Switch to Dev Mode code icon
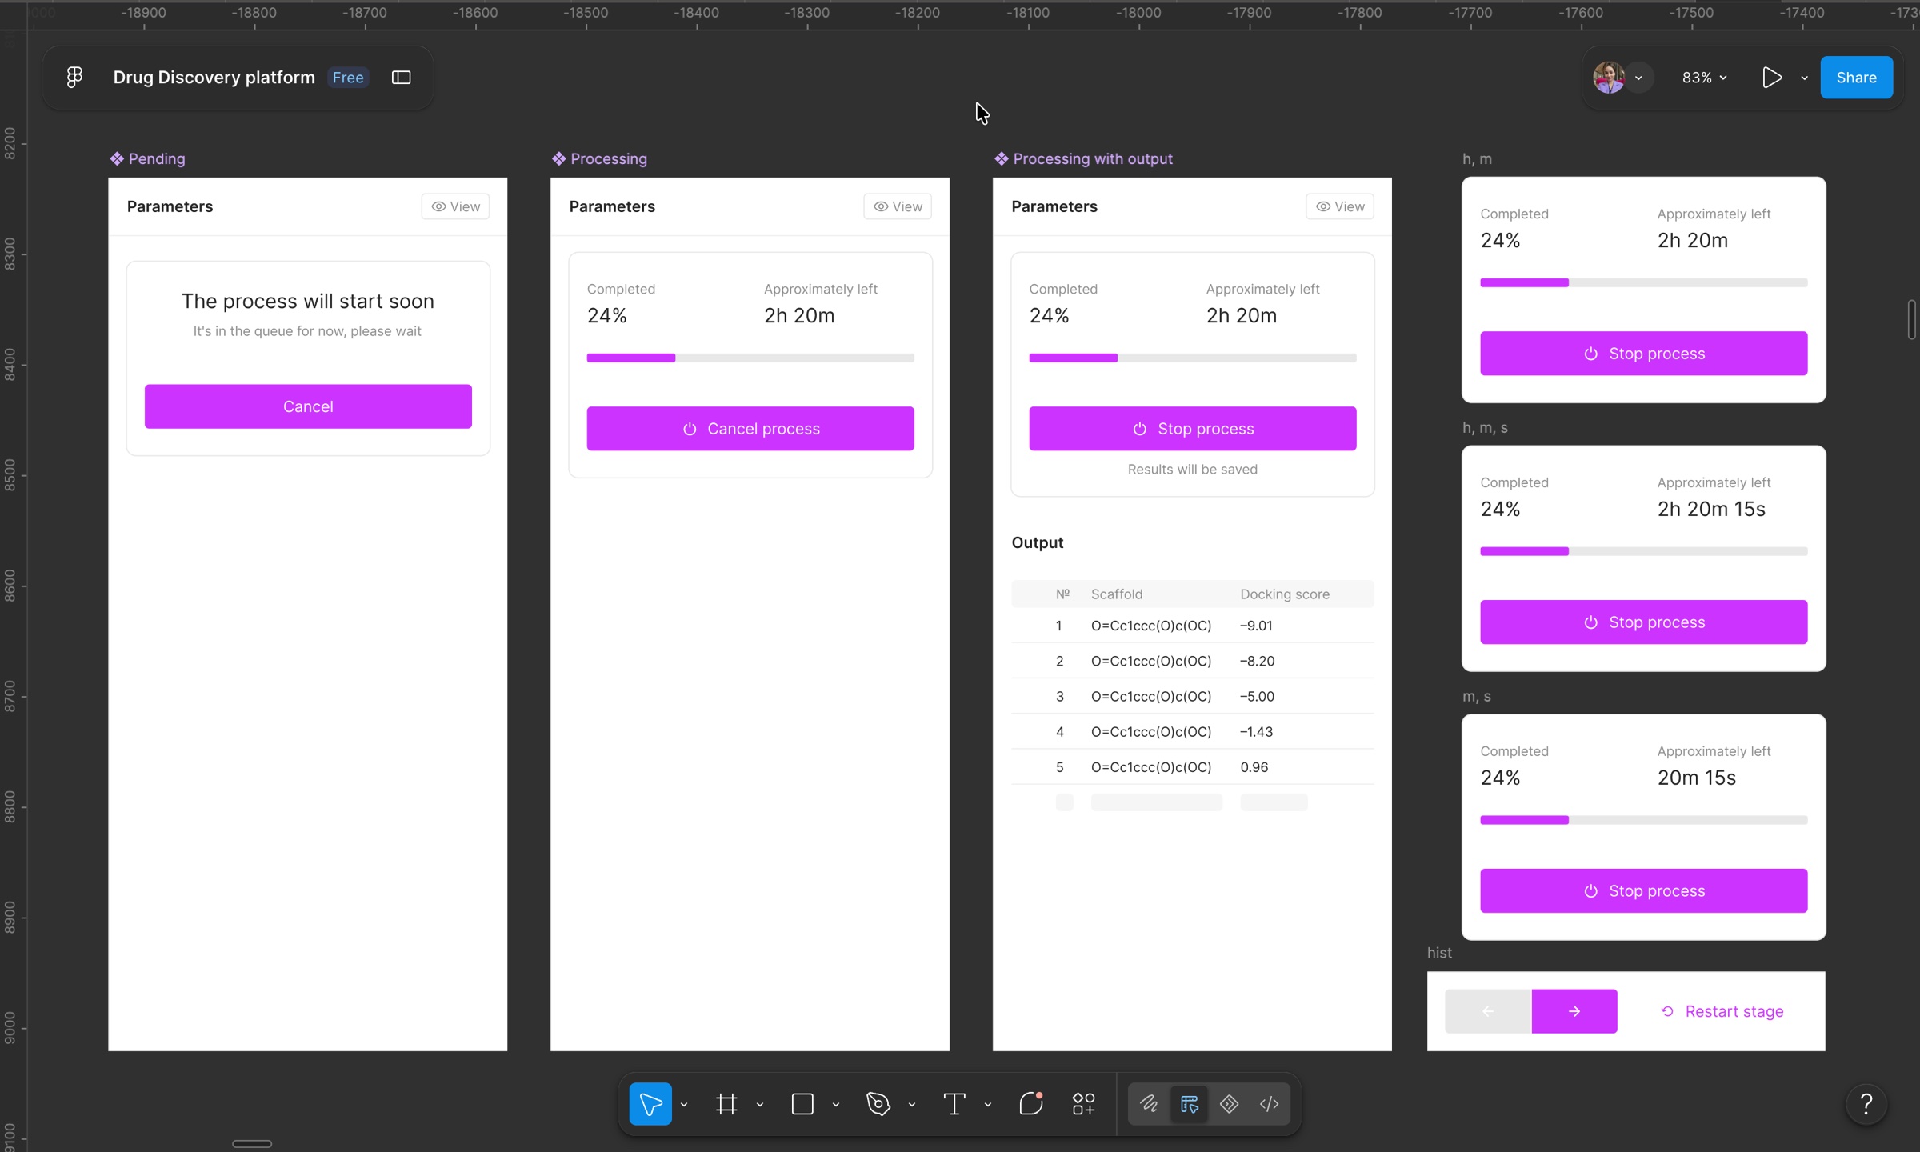The height and width of the screenshot is (1152, 1920). (1269, 1104)
